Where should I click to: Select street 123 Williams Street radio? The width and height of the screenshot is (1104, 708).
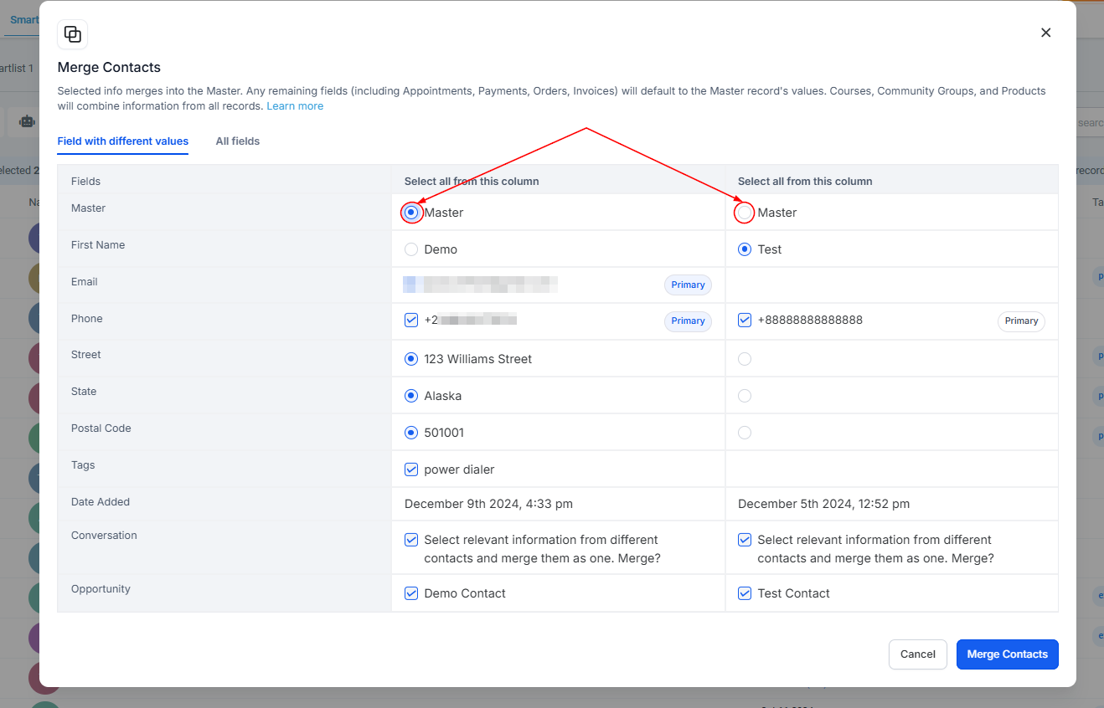411,359
